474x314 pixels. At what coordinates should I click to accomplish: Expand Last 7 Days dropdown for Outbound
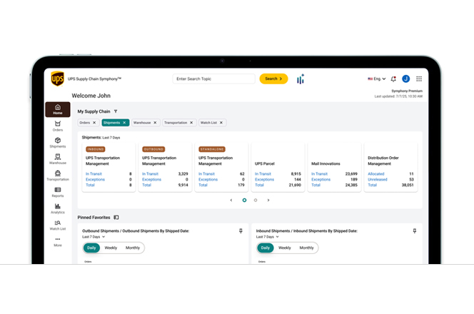point(94,237)
